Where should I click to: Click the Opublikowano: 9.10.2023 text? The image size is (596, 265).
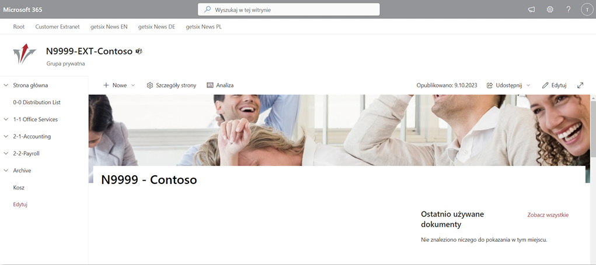447,85
